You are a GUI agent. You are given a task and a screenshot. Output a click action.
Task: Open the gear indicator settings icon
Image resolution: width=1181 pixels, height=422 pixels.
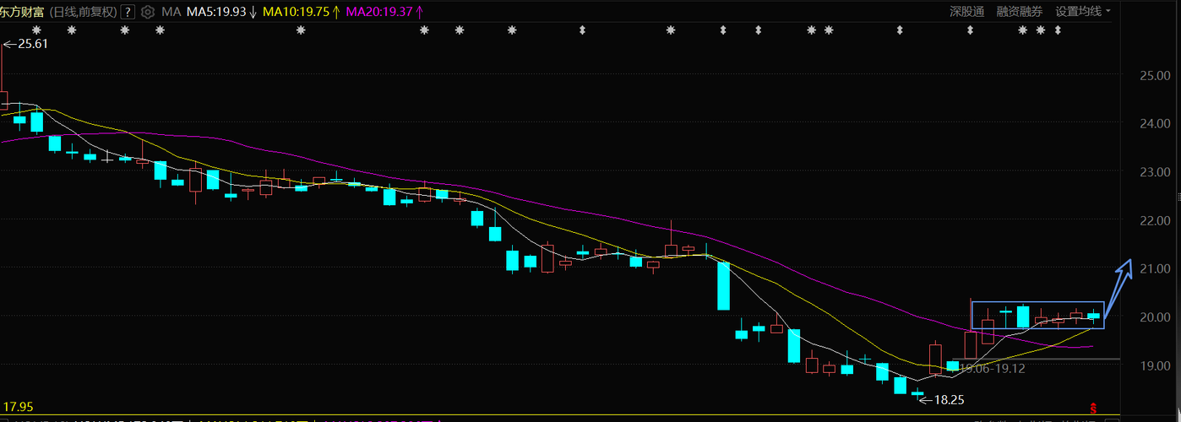[149, 12]
